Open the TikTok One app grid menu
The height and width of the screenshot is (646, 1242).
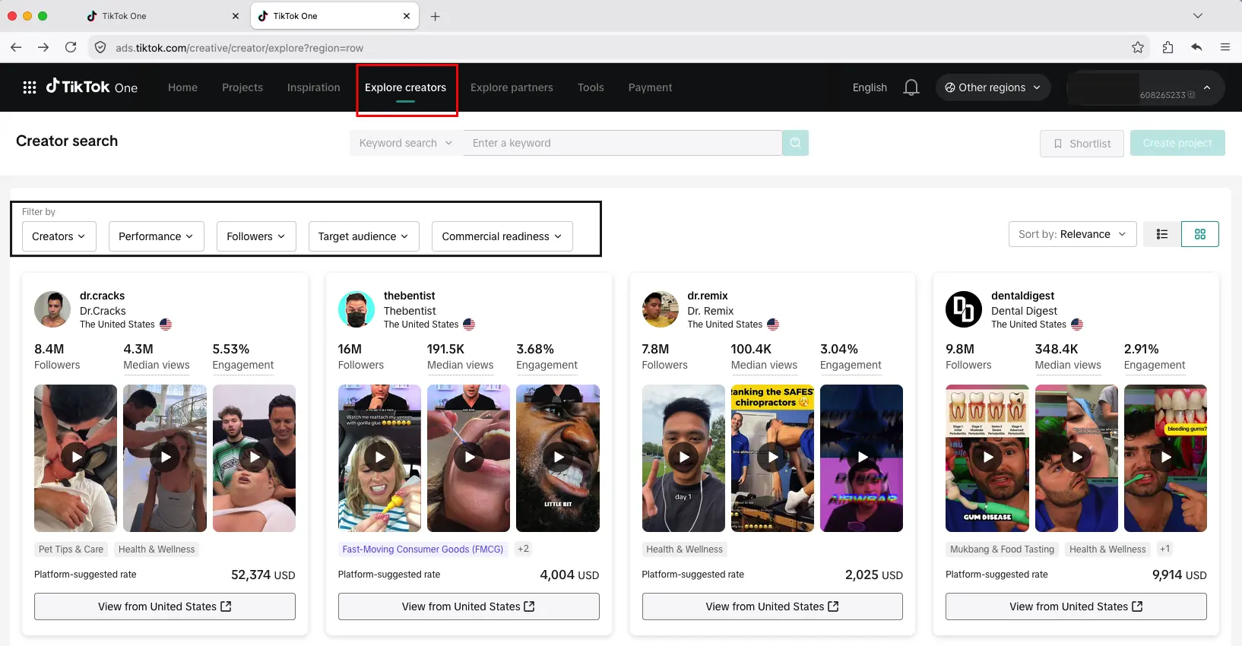tap(30, 87)
